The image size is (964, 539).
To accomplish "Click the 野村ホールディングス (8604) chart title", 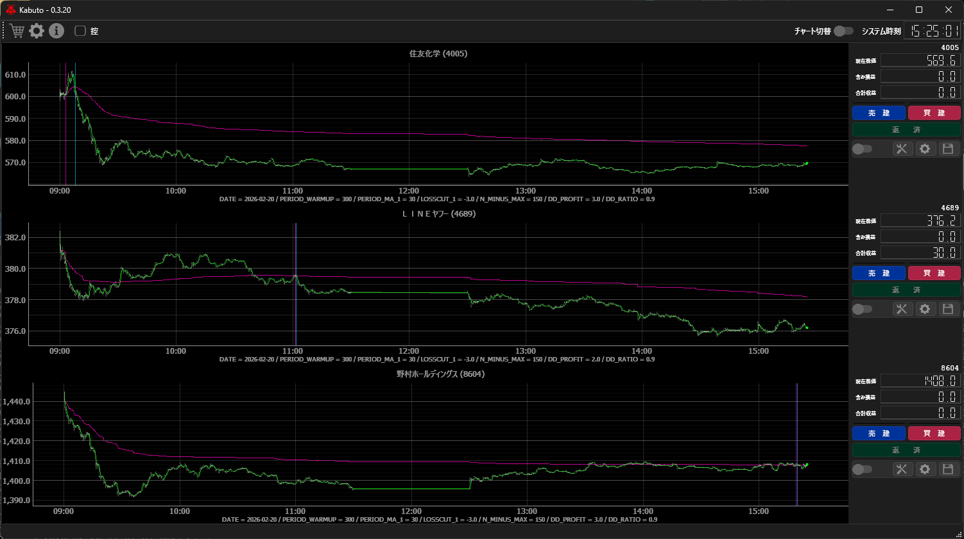I will (x=440, y=374).
